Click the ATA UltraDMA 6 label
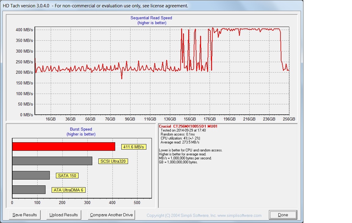This screenshot has height=223, width=352. [68, 190]
